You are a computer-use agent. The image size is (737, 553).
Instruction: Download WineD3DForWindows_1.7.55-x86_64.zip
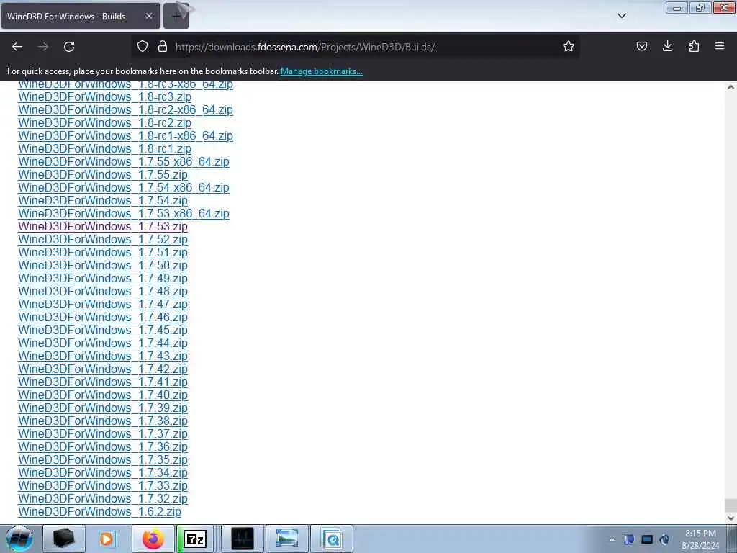pyautogui.click(x=124, y=162)
